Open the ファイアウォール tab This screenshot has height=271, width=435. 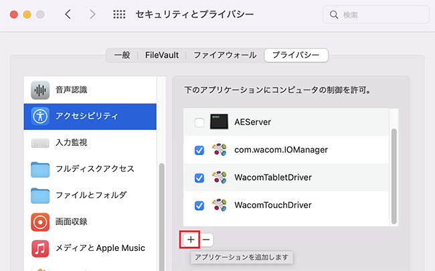coord(225,55)
